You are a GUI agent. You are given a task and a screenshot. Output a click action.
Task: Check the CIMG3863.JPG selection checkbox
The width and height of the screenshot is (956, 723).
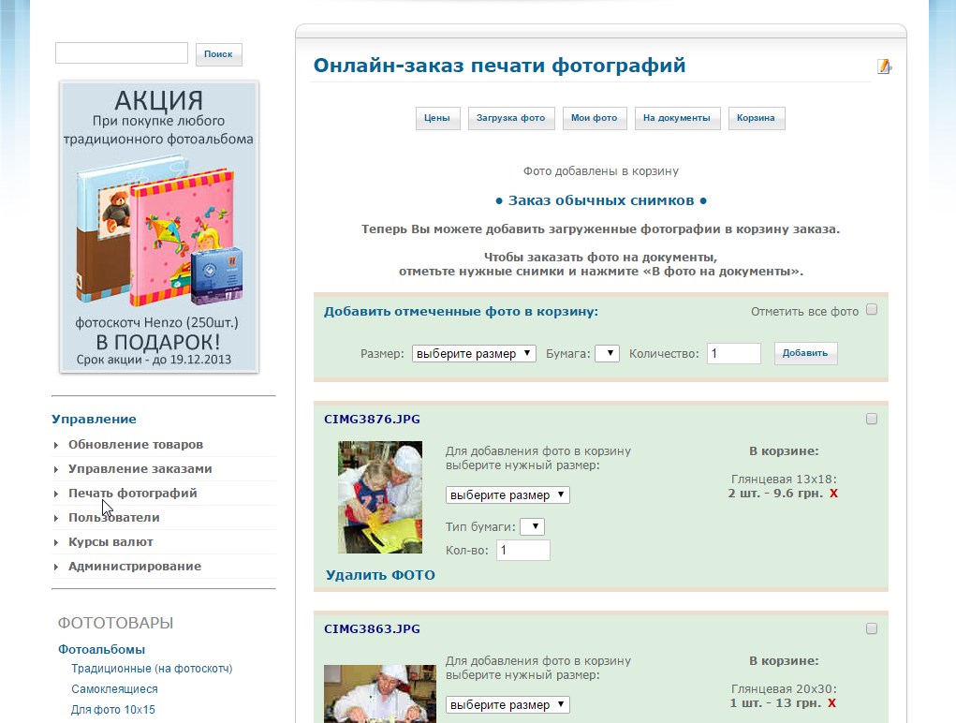(872, 628)
